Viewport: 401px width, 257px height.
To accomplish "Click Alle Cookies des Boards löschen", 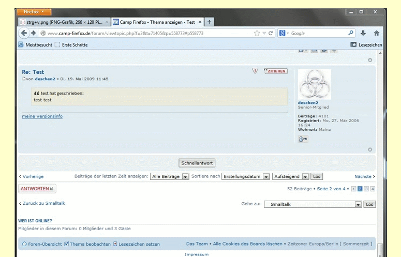I will [247, 244].
